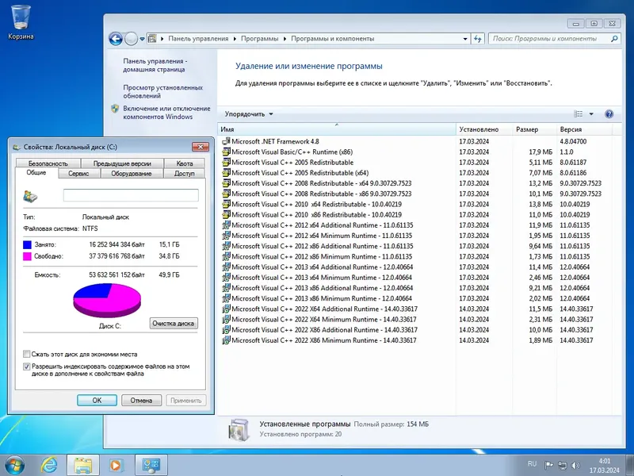Click the speaker volume icon in system tray
This screenshot has height=476, width=634.
(575, 465)
